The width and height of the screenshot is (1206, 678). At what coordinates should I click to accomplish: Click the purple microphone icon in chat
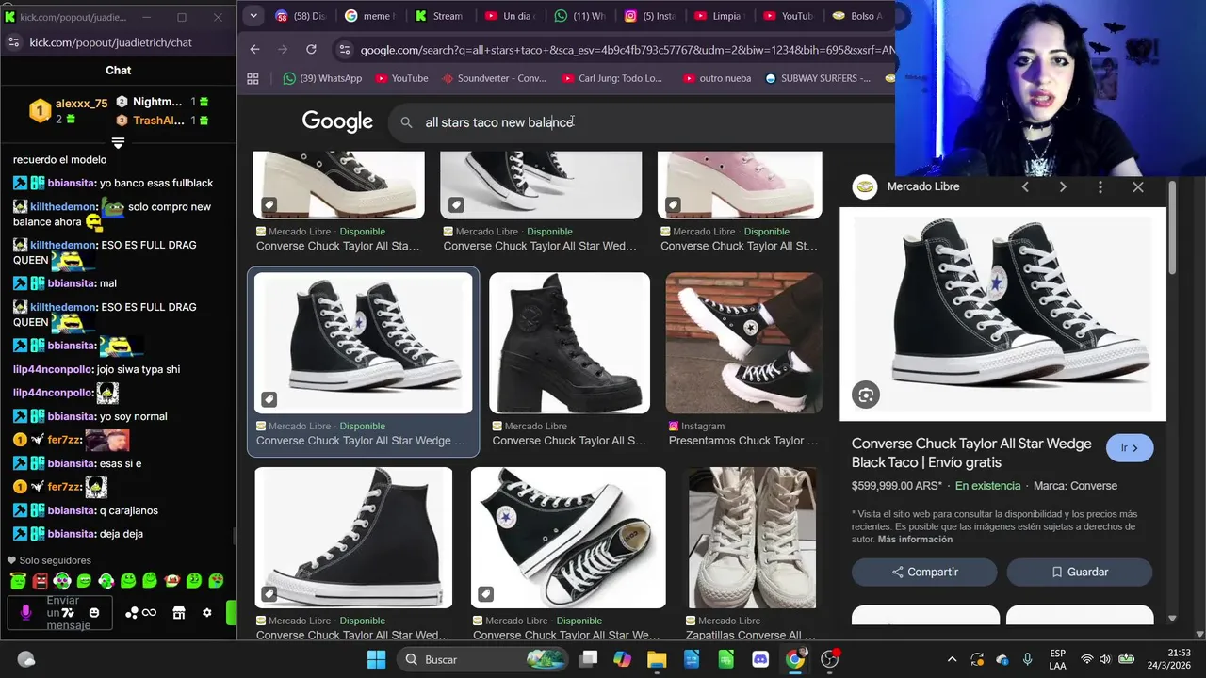(25, 613)
